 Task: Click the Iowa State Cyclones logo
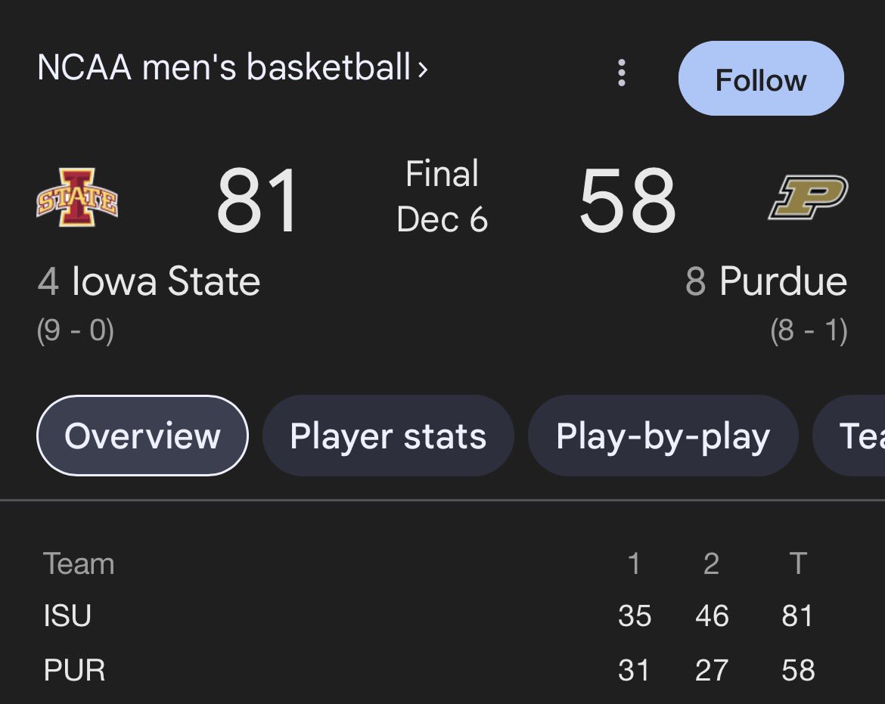77,197
